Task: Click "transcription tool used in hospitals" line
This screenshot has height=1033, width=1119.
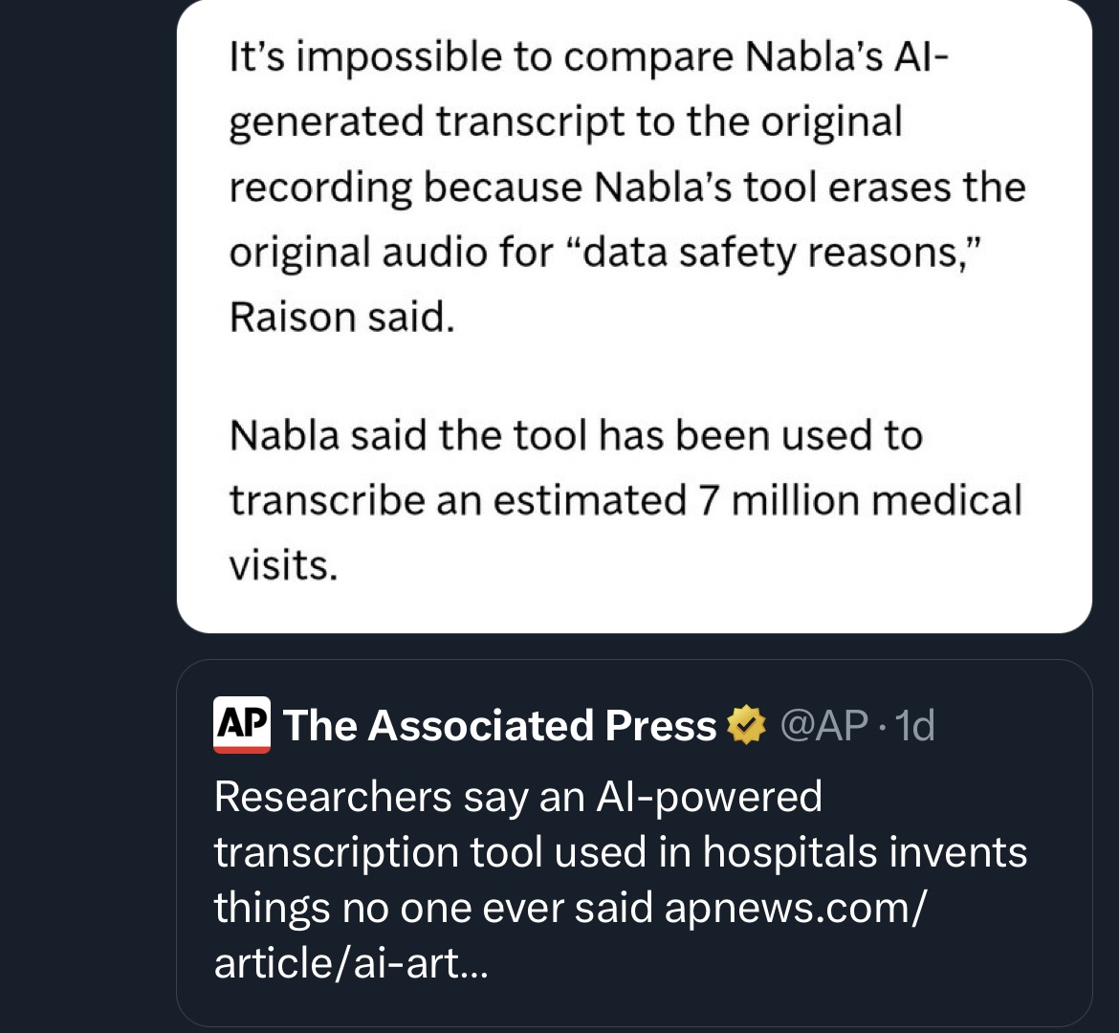Action: 620,852
